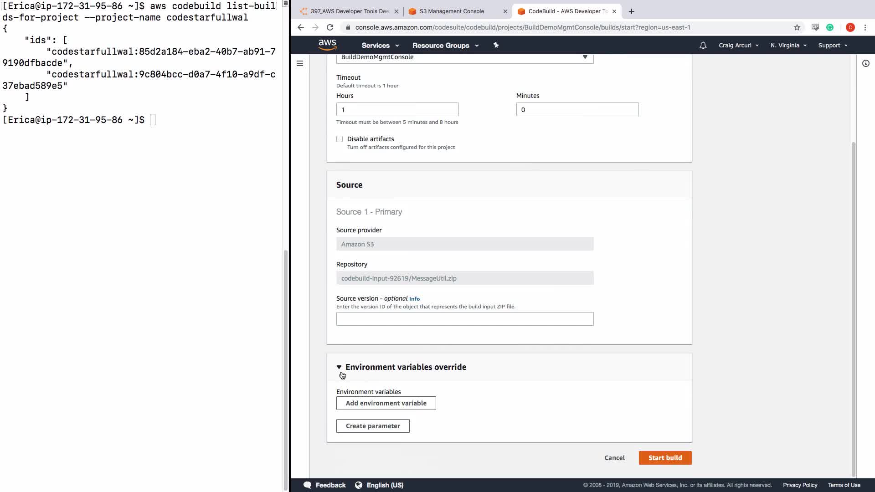Open the hamburger side navigation menu
This screenshot has height=492, width=875.
(x=300, y=63)
